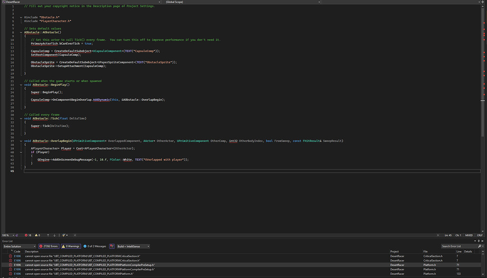Select the error row for Platform.h line 133

click(241, 274)
